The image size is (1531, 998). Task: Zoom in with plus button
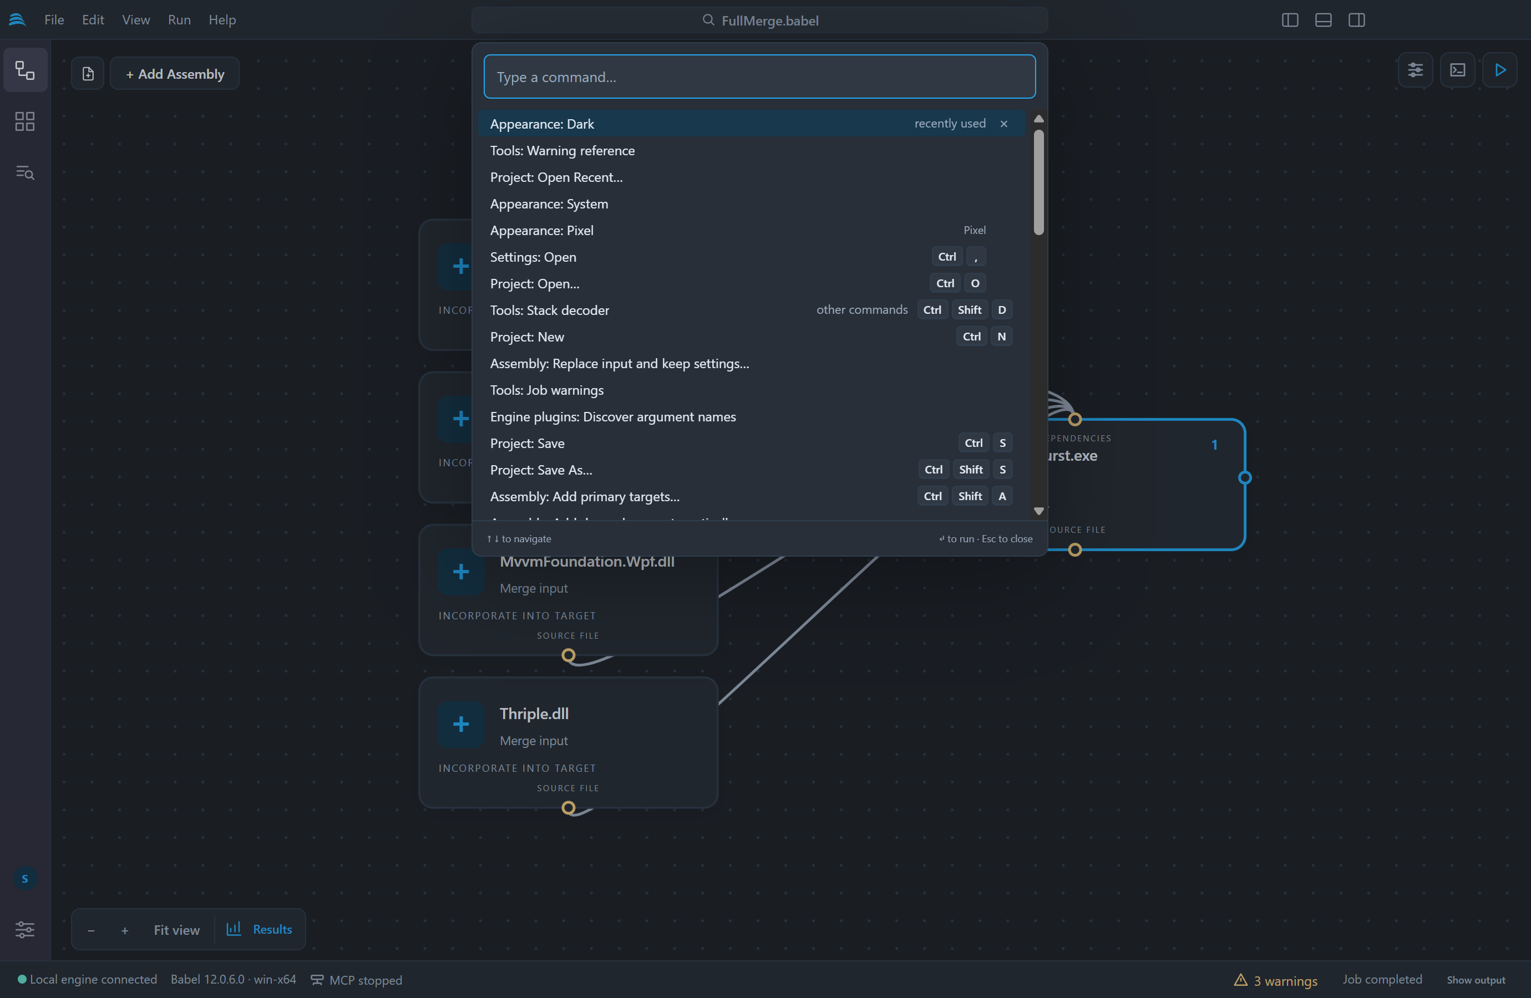[x=125, y=930]
